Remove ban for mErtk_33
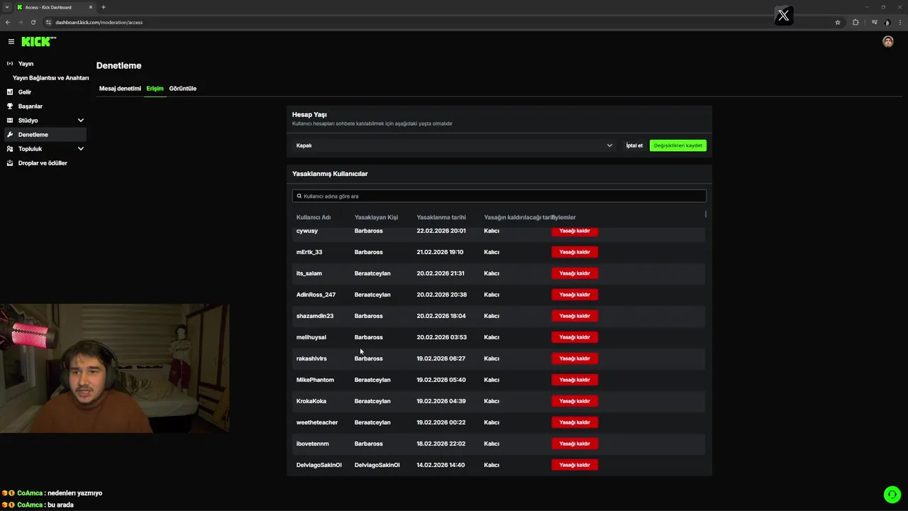Image resolution: width=908 pixels, height=511 pixels. pyautogui.click(x=575, y=252)
